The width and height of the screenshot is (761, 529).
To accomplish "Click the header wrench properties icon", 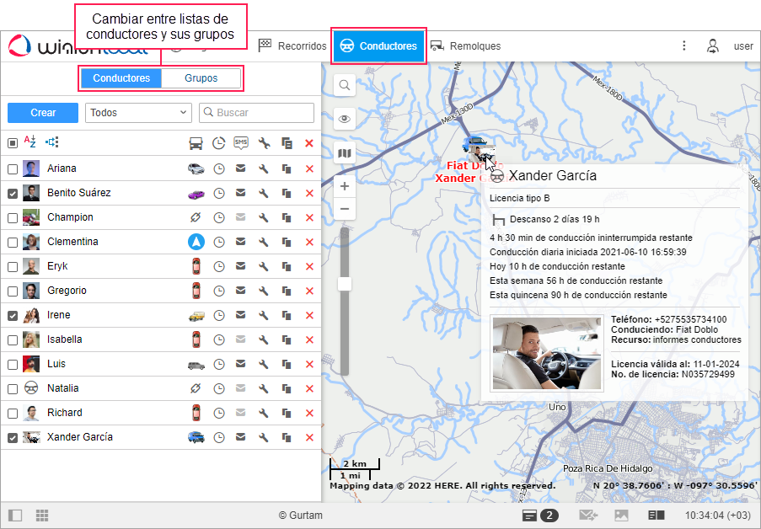I will pos(264,143).
